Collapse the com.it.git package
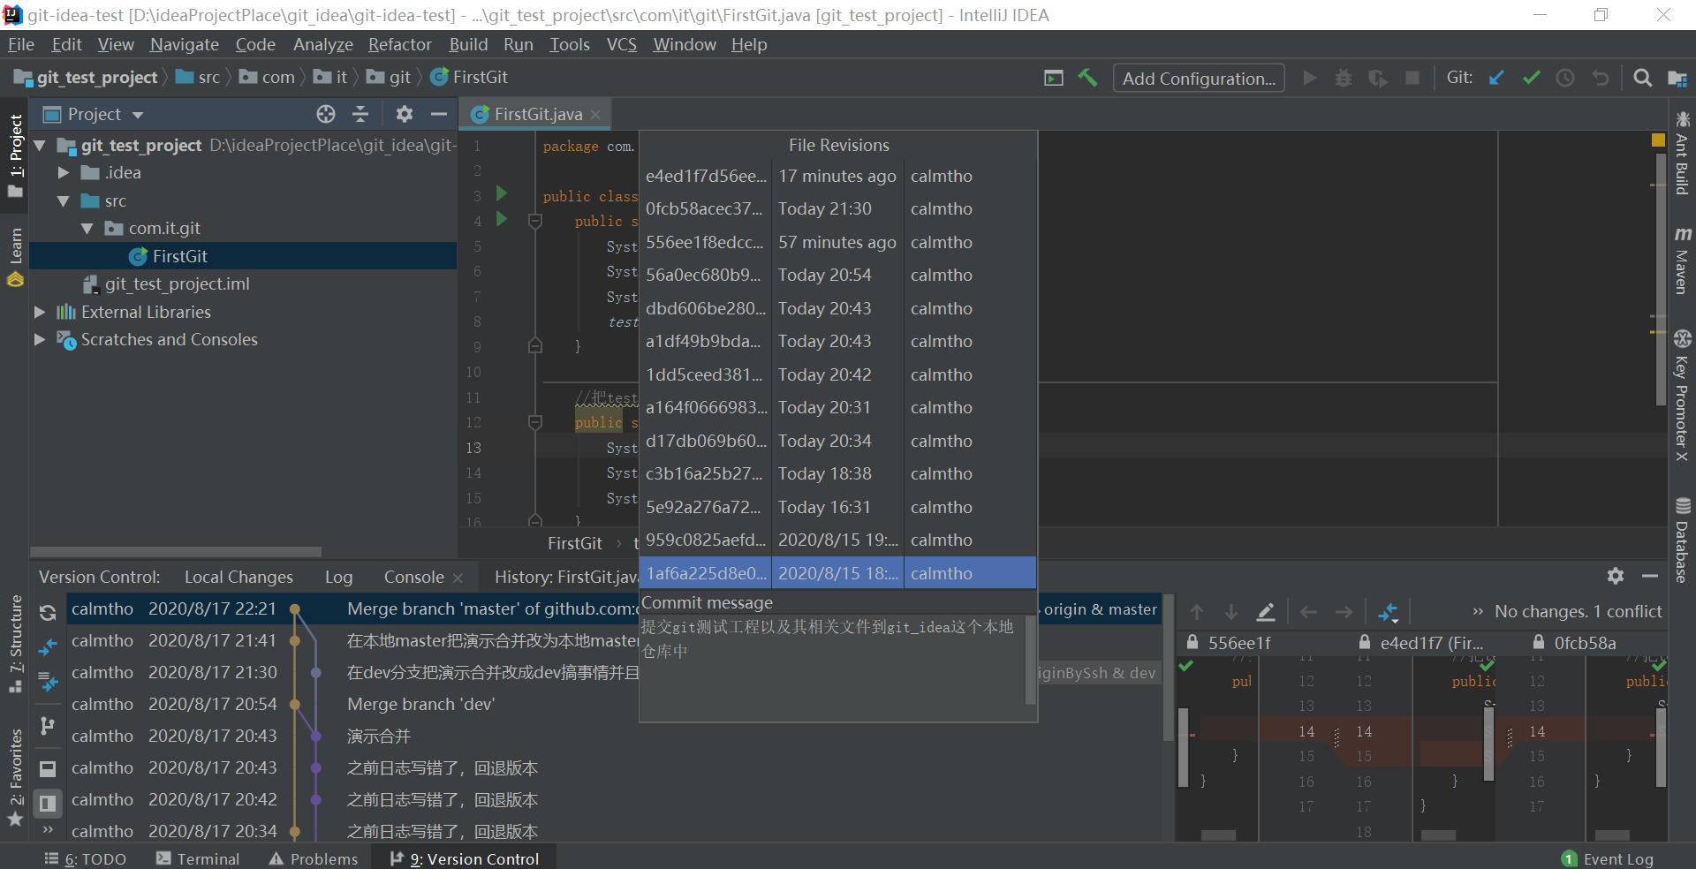 tap(87, 228)
